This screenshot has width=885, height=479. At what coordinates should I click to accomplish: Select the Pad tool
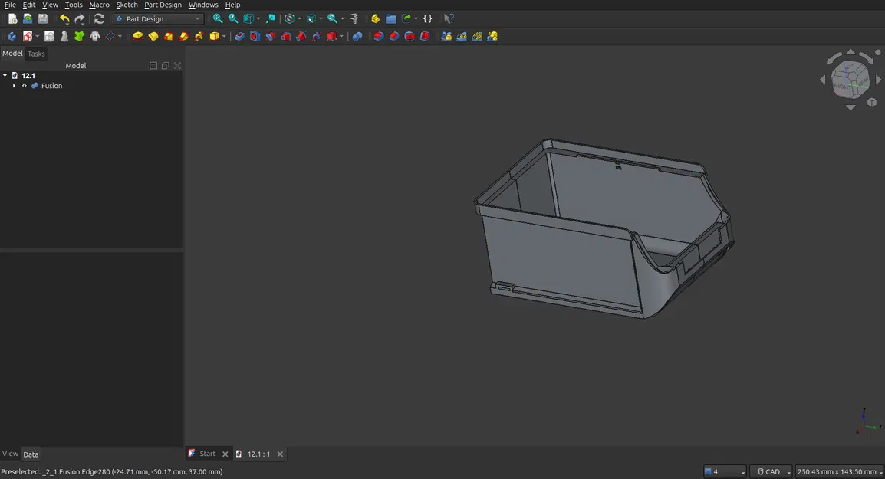pyautogui.click(x=137, y=36)
